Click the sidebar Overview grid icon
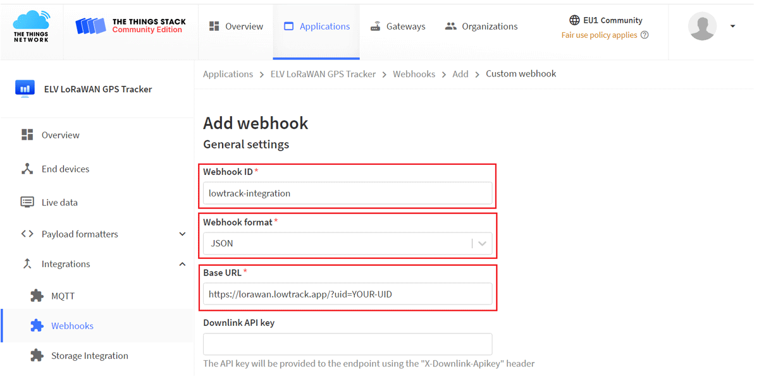Viewport: 759px width, 379px height. (27, 135)
